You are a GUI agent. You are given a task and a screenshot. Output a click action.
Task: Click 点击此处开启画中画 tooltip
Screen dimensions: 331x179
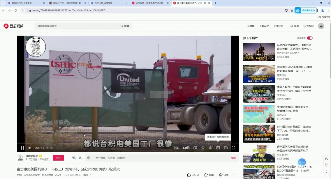point(218,137)
